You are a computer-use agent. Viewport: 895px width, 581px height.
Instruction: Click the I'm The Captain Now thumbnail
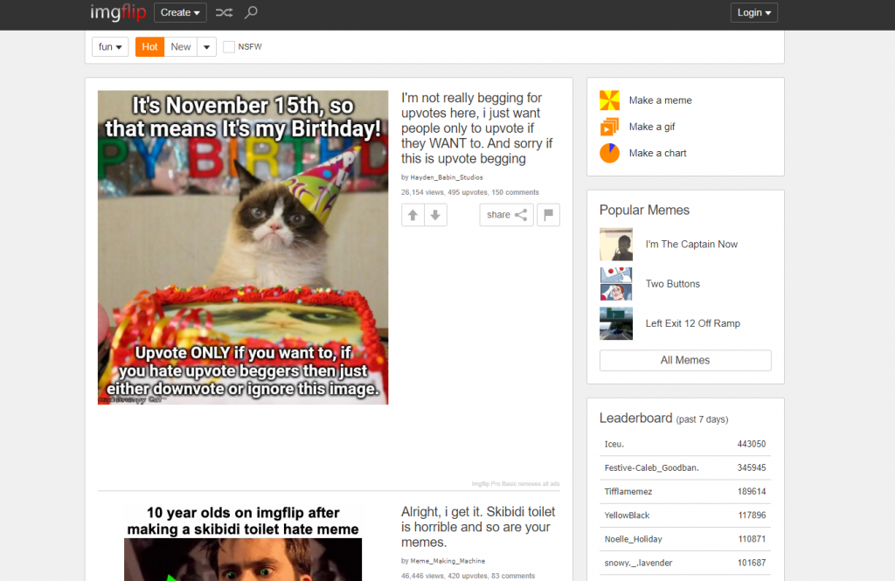pyautogui.click(x=616, y=245)
